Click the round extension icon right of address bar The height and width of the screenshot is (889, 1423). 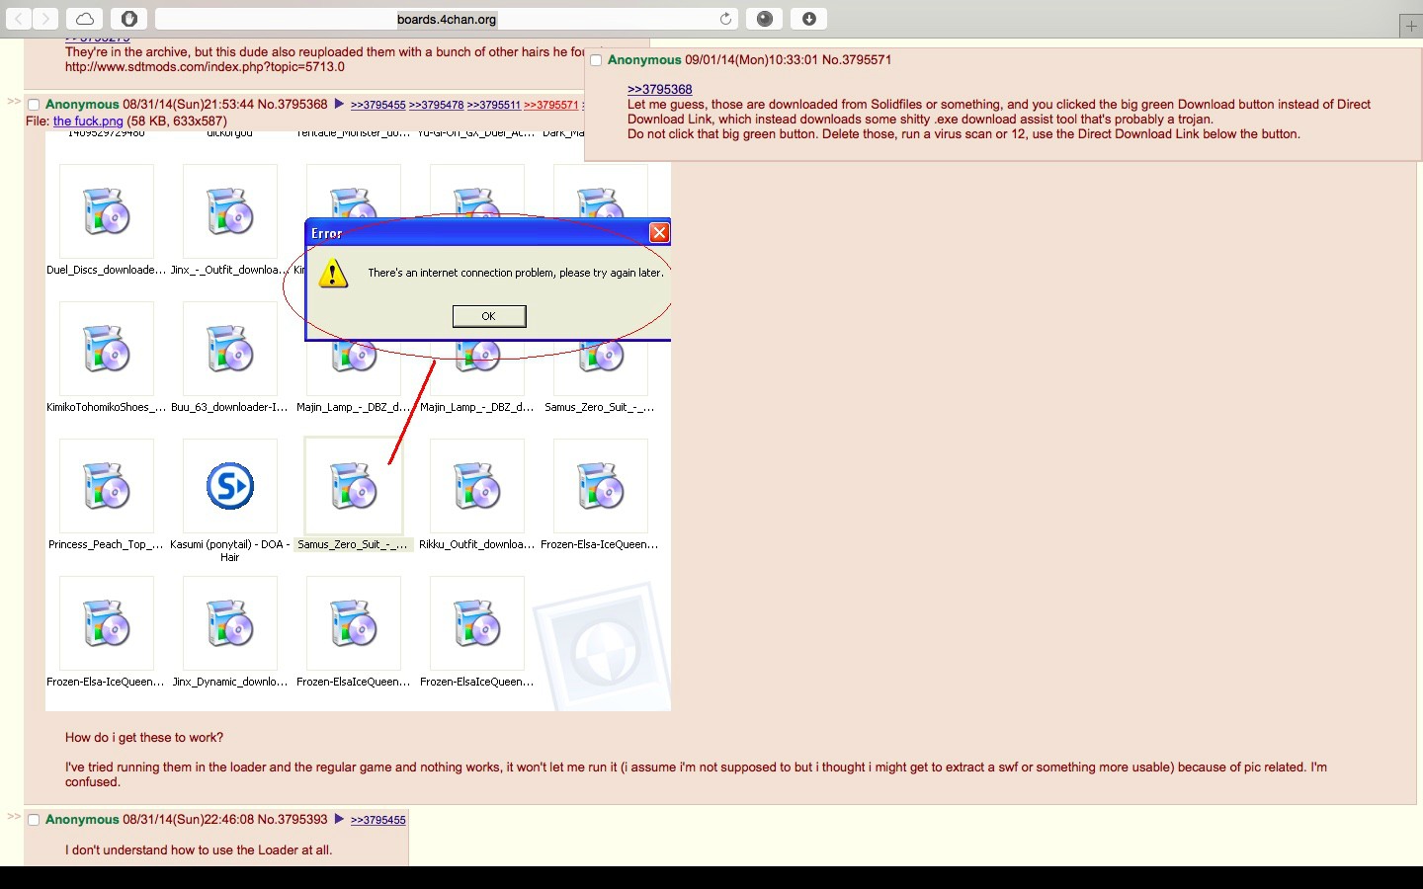764,19
